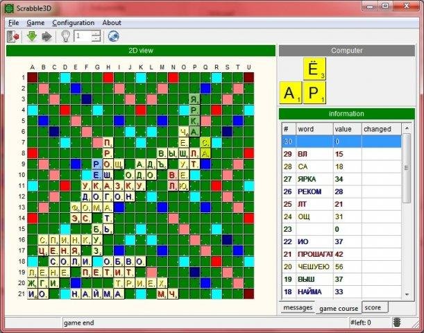Click the red bonus square at H1
The height and width of the screenshot is (333, 424).
coord(108,78)
